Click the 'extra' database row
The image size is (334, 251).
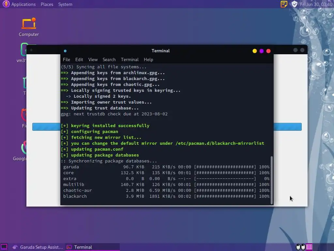[x=166, y=179]
